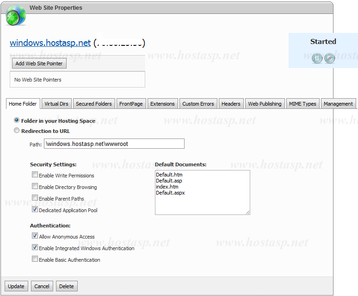358x296 pixels.
Task: Uncheck Dedicated Application Pool
Action: point(35,210)
